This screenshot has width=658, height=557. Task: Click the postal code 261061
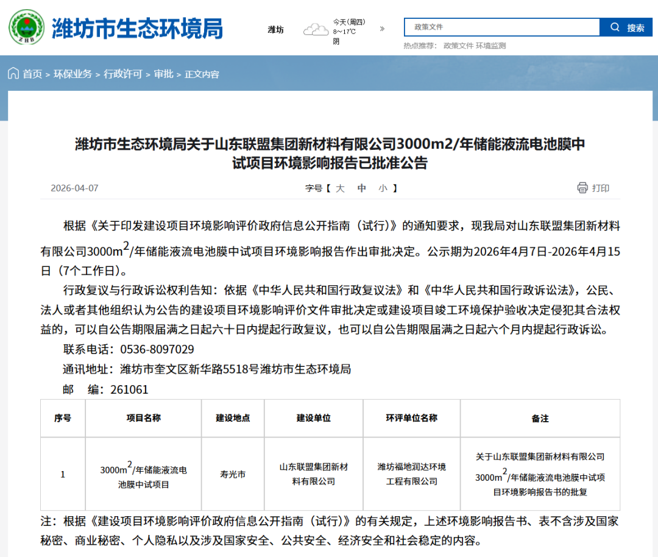click(129, 389)
